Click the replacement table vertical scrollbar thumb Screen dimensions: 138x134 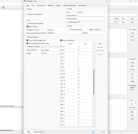[x=94, y=82]
